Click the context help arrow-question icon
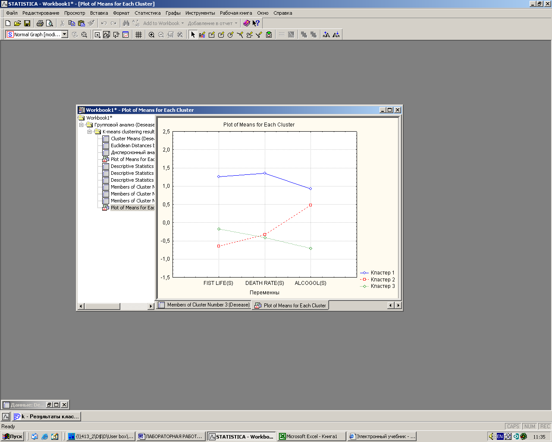This screenshot has width=552, height=442. click(x=256, y=23)
